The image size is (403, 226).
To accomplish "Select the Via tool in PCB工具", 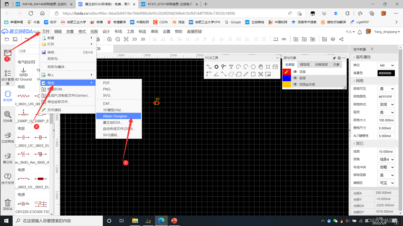I will click(x=224, y=67).
